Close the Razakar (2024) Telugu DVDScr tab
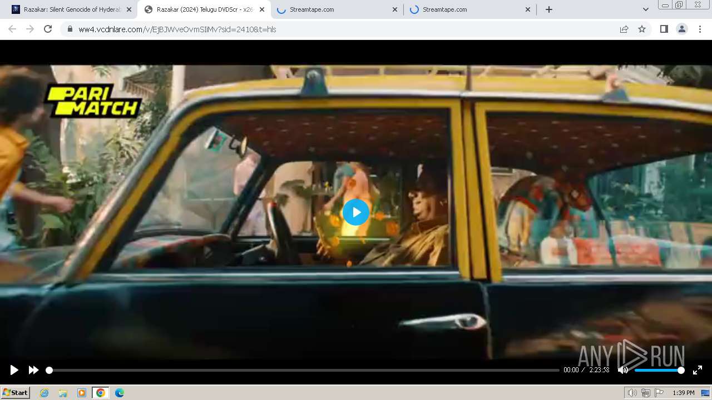 (262, 9)
